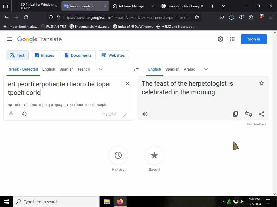277x207 pixels.
Task: Click the taskbar search box
Action: point(56,202)
